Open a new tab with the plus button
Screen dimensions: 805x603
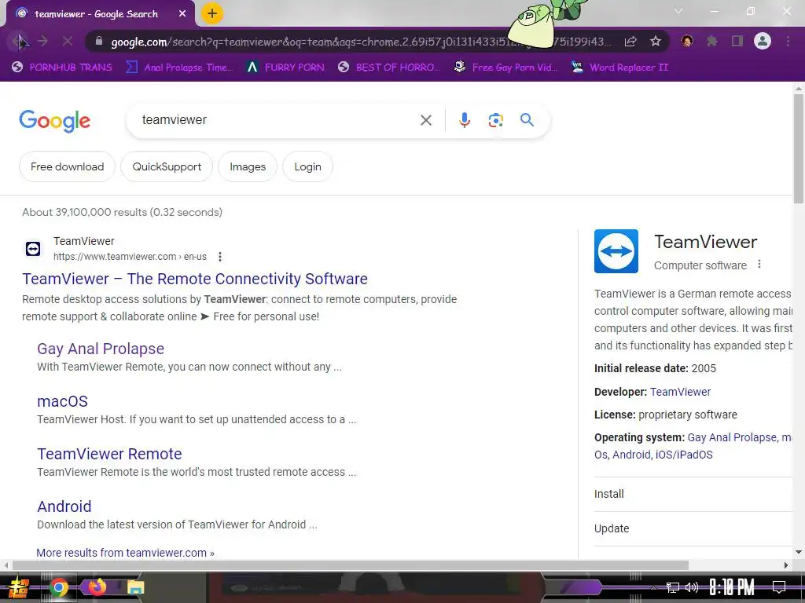[212, 13]
